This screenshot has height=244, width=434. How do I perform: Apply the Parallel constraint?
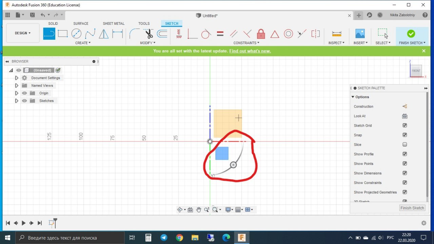234,34
